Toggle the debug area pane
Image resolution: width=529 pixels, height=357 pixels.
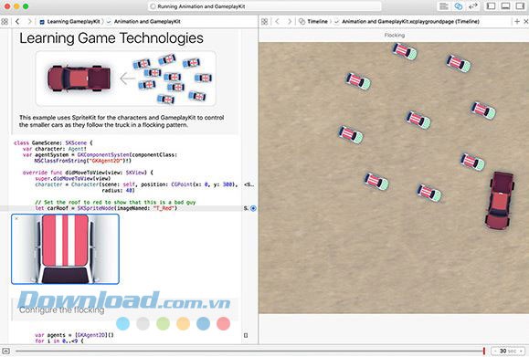[x=505, y=6]
